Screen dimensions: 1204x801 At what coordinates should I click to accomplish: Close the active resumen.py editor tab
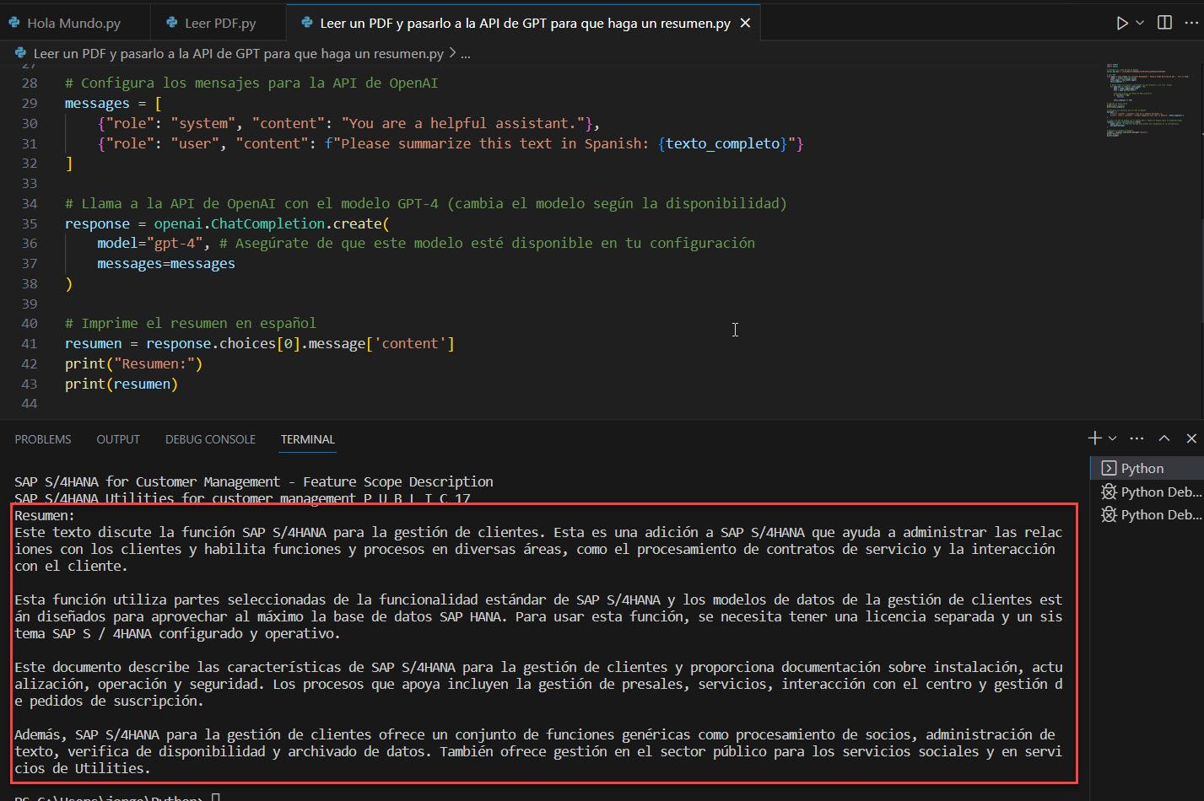coord(745,23)
